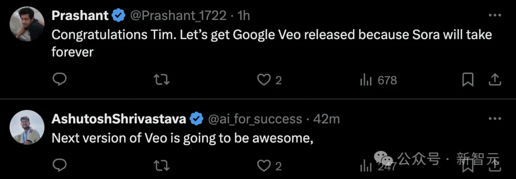Retweet AshutoshShrivastava's Veo post
Image resolution: width=516 pixels, height=179 pixels.
(x=162, y=166)
